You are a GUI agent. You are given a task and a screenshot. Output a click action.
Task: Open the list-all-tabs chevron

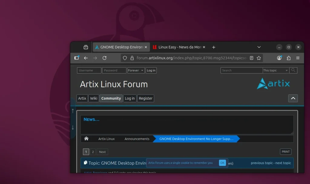point(259,47)
